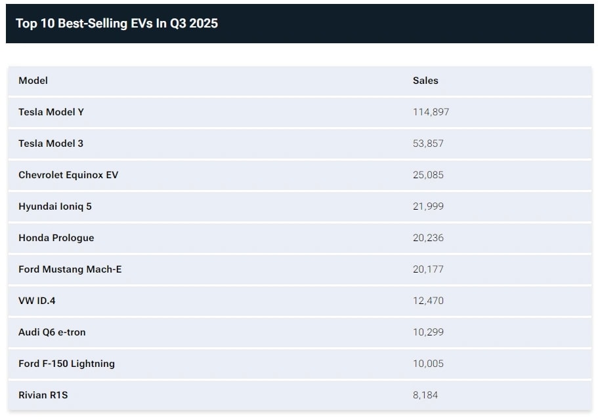Click the Audi Q6 e-tron model name

tap(52, 332)
